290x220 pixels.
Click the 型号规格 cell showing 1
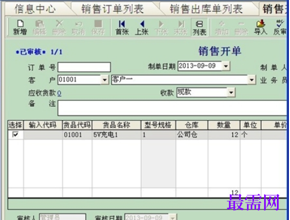[158, 135]
